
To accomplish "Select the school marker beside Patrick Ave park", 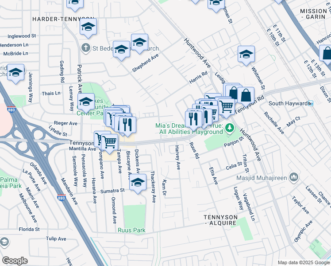I will pyautogui.click(x=86, y=103).
